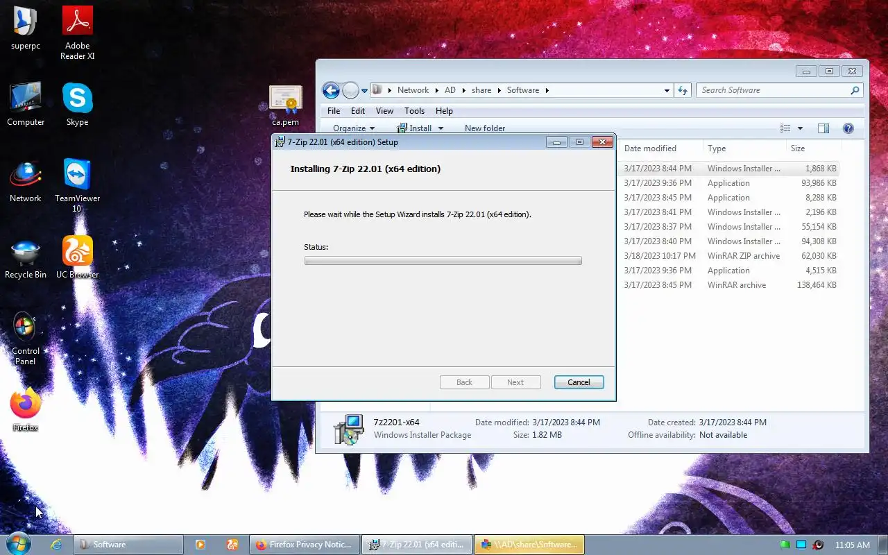Click the cyan display tray icon

coord(801,545)
